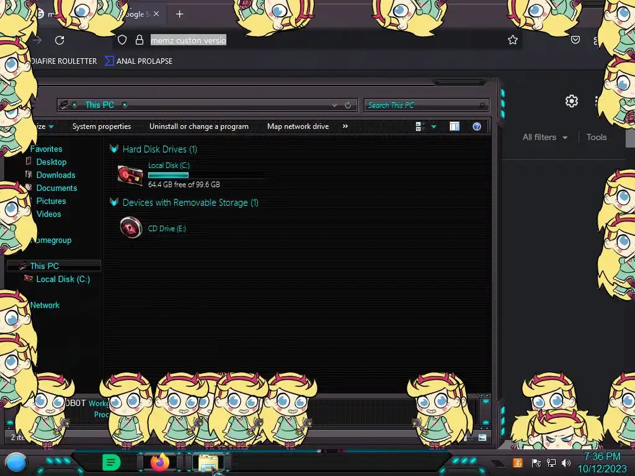Expand view options dropdown arrow
The image size is (635, 476).
coord(433,126)
